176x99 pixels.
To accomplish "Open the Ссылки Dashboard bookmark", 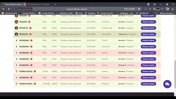I will pyautogui.click(x=28, y=13).
